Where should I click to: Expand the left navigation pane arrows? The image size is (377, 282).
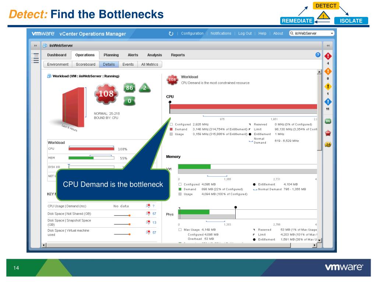click(36, 46)
